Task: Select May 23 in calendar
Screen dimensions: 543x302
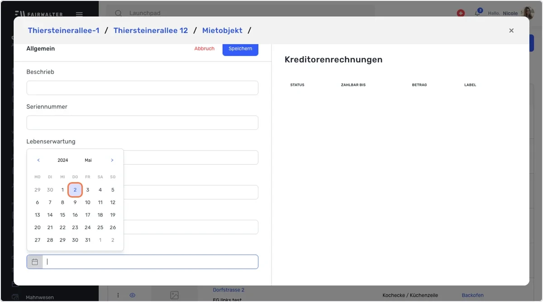Action: 75,227
